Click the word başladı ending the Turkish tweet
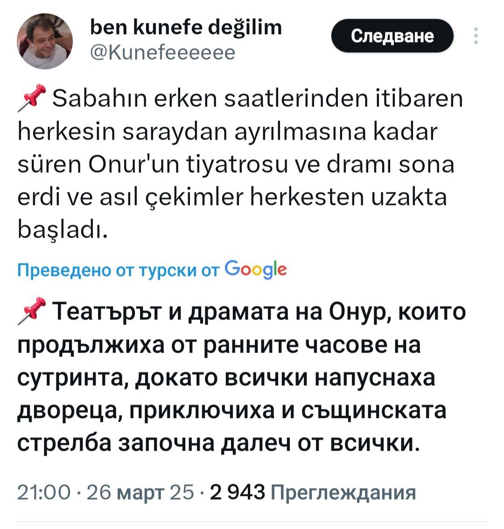 click(63, 230)
